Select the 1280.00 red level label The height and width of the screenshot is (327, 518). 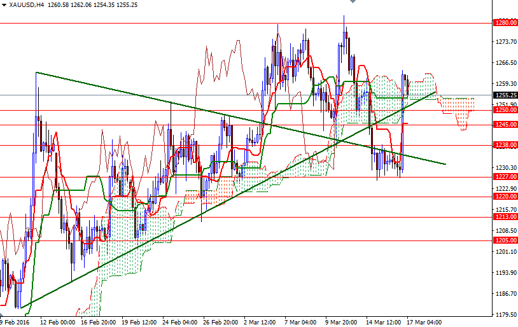coord(505,23)
